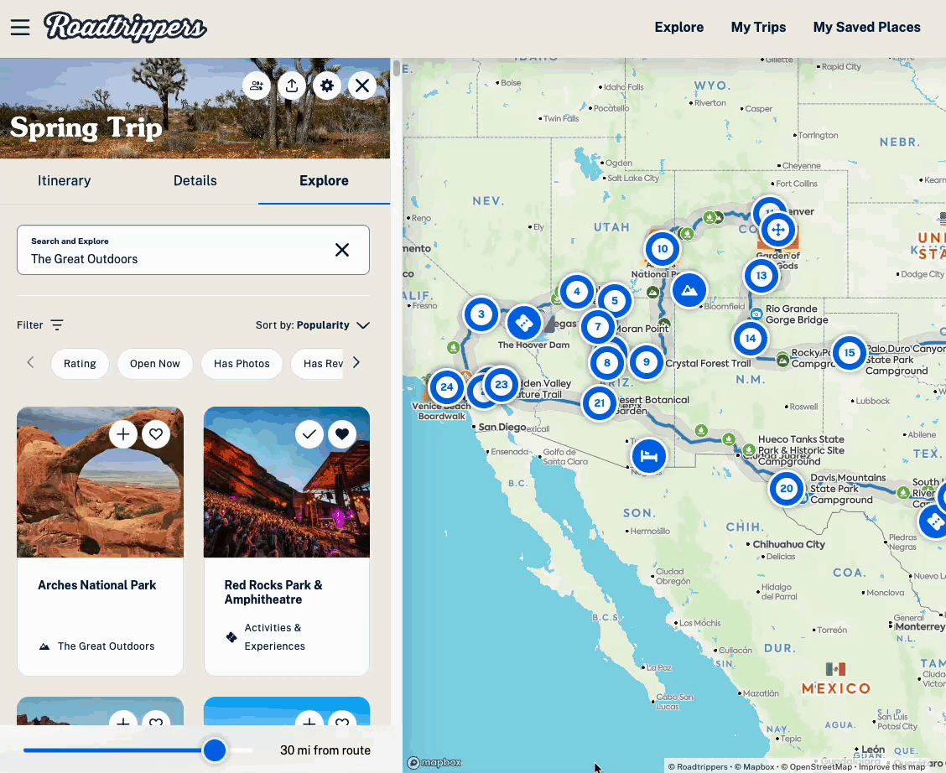The width and height of the screenshot is (946, 773).
Task: Click the panel vertical scrollbar
Action: 397,68
